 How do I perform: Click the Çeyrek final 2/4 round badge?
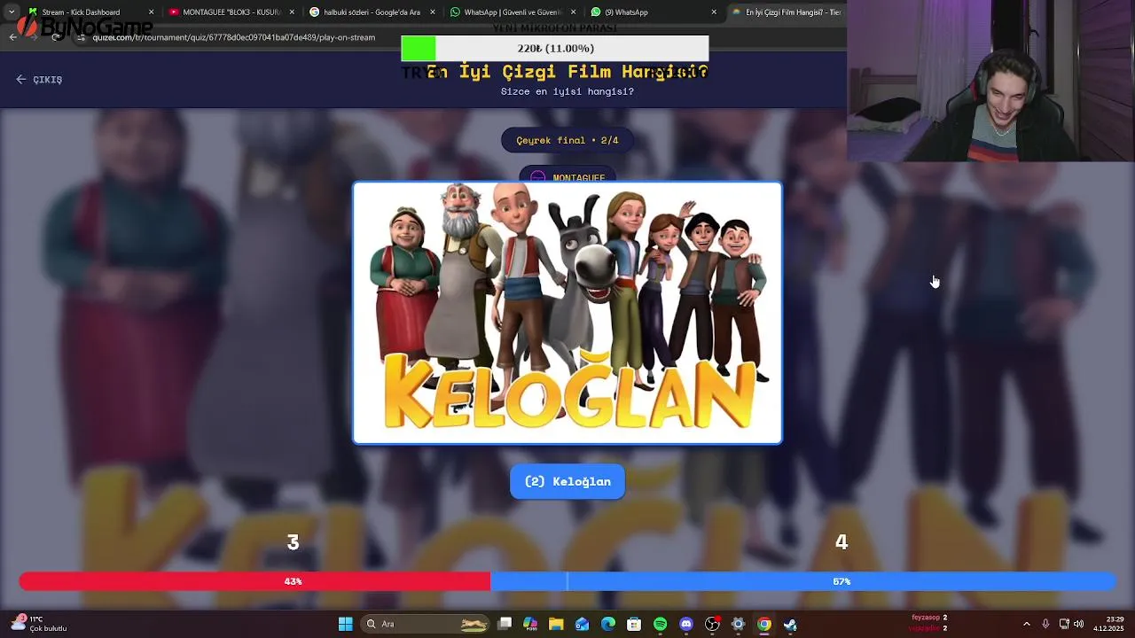tap(567, 140)
